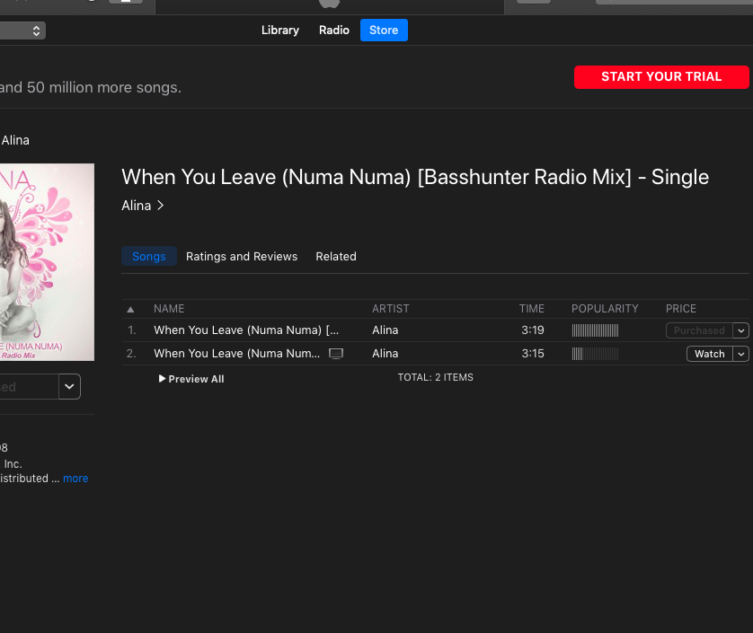Image resolution: width=753 pixels, height=633 pixels.
Task: Click the Alina artist cell in row 1
Action: [x=385, y=330]
